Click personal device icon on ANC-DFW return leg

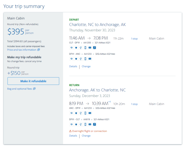tap(85, 113)
